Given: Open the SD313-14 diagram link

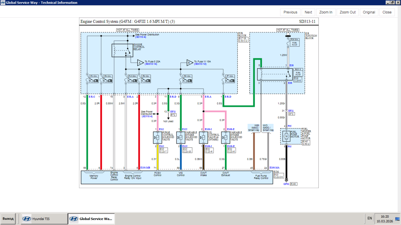Looking at the screenshot, I should click(x=151, y=64).
